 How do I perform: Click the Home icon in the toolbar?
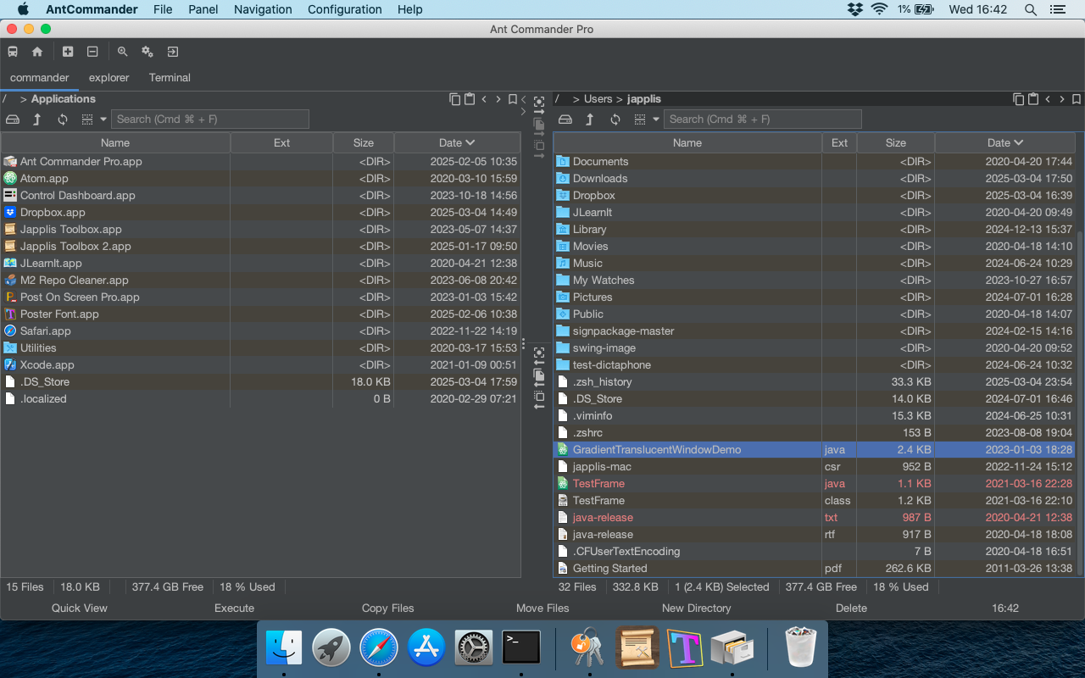click(37, 52)
